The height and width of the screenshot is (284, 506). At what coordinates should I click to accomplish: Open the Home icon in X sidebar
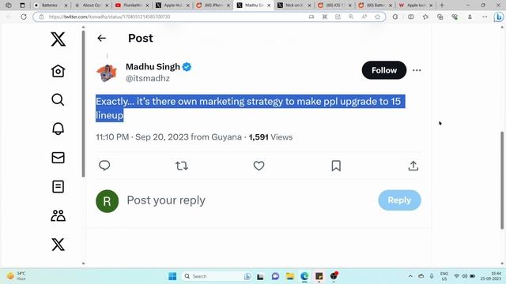coord(58,71)
